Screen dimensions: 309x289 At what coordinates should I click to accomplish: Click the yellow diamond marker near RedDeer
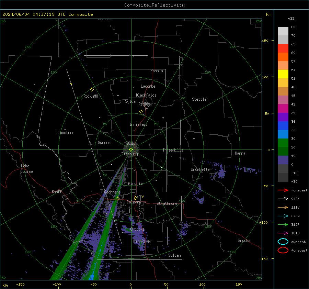[141, 112]
